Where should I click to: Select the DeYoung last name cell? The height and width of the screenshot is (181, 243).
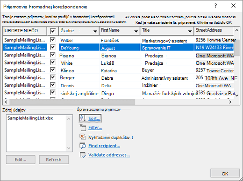pos(79,48)
